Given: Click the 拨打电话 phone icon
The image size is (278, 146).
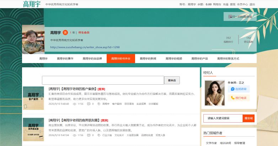Looking at the screenshot, I should point(232,98).
